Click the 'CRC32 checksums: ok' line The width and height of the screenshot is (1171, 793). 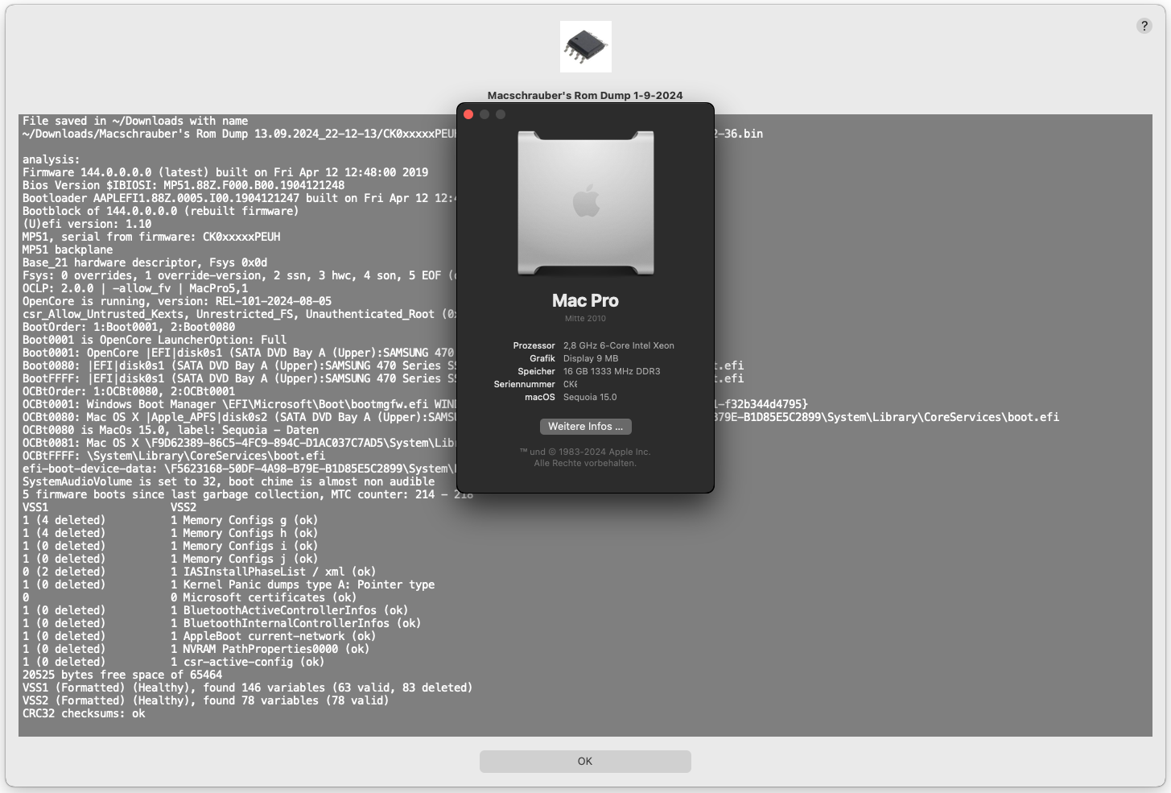click(84, 713)
